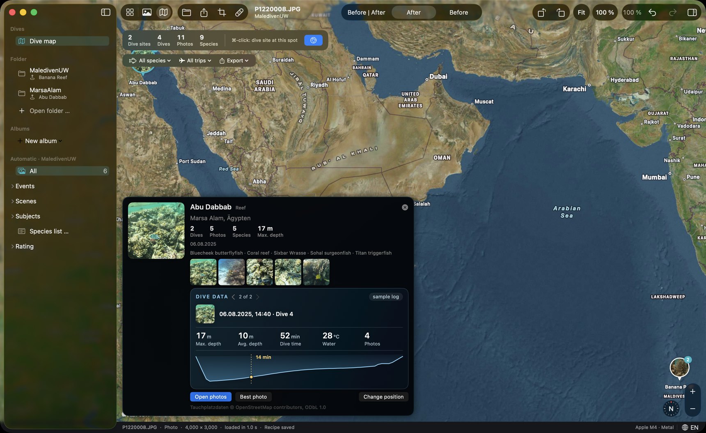Screen dimensions: 706x433
Task: Select the Crop tool
Action: (222, 12)
